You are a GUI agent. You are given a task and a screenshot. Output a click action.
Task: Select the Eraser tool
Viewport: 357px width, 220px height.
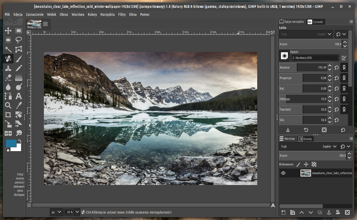[x=8, y=77]
